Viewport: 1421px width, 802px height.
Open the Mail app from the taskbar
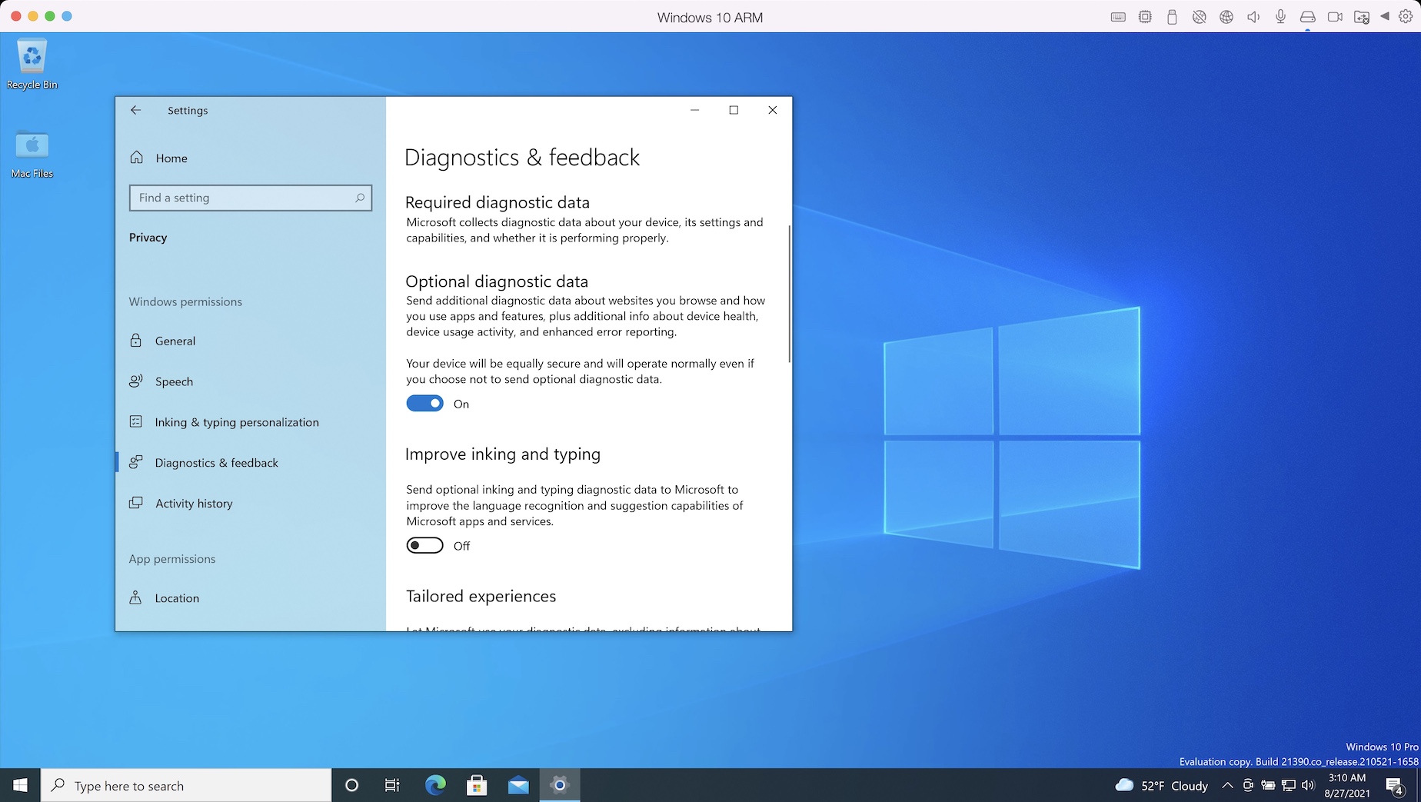click(x=518, y=785)
